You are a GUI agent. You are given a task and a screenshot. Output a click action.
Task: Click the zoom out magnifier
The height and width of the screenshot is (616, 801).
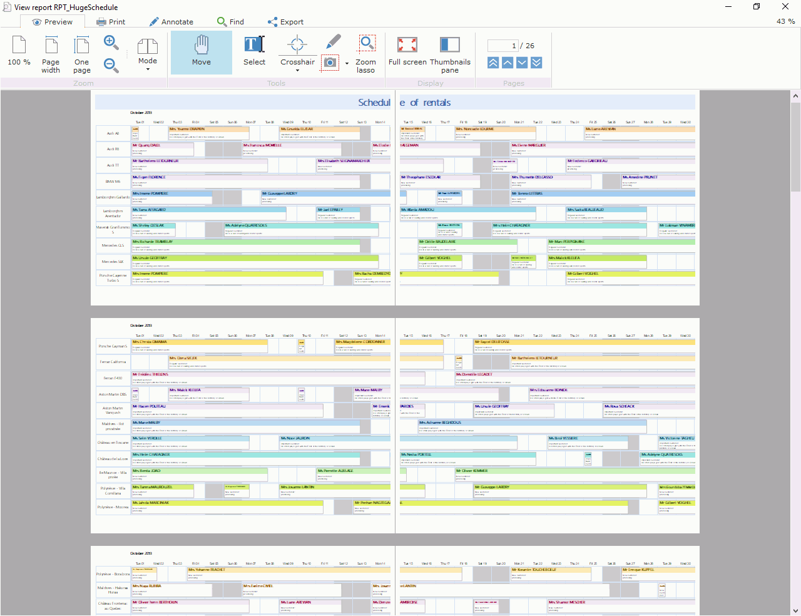click(x=111, y=65)
